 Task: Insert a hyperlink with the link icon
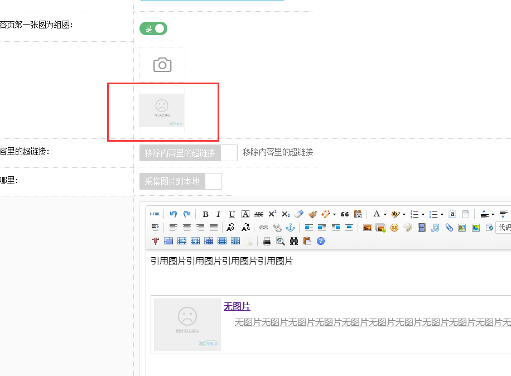point(264,228)
